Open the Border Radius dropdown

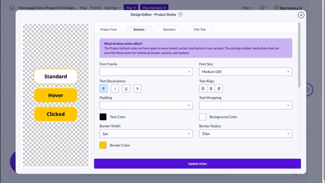tap(245, 133)
